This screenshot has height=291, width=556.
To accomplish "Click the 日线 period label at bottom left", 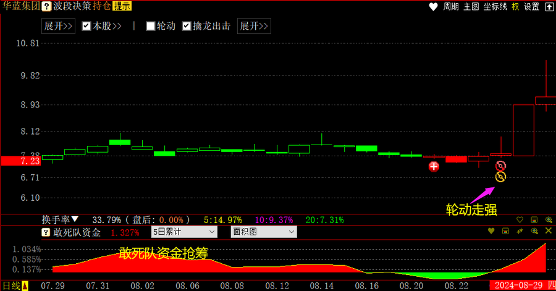I will [x=12, y=285].
